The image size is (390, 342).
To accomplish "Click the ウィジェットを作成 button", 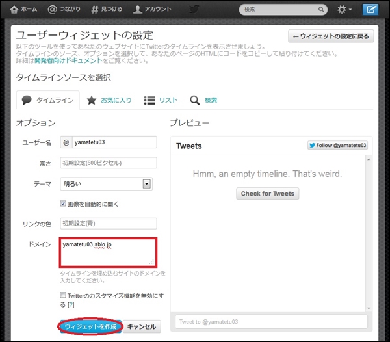I will pyautogui.click(x=90, y=326).
